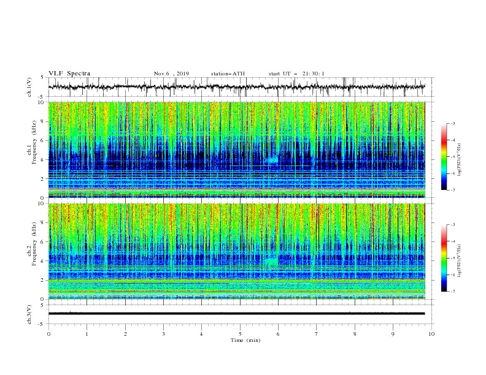
Task: Click the "Time (min)" axis title
Action: click(245, 340)
